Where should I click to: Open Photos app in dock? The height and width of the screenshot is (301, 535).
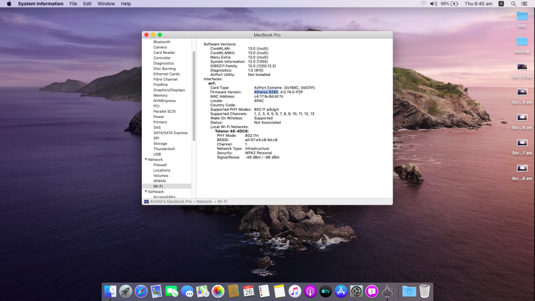point(218,291)
